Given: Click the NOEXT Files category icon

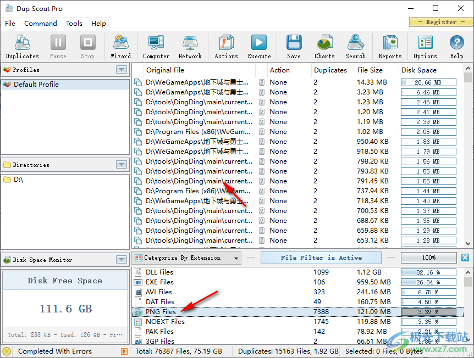Looking at the screenshot, I should 138,322.
